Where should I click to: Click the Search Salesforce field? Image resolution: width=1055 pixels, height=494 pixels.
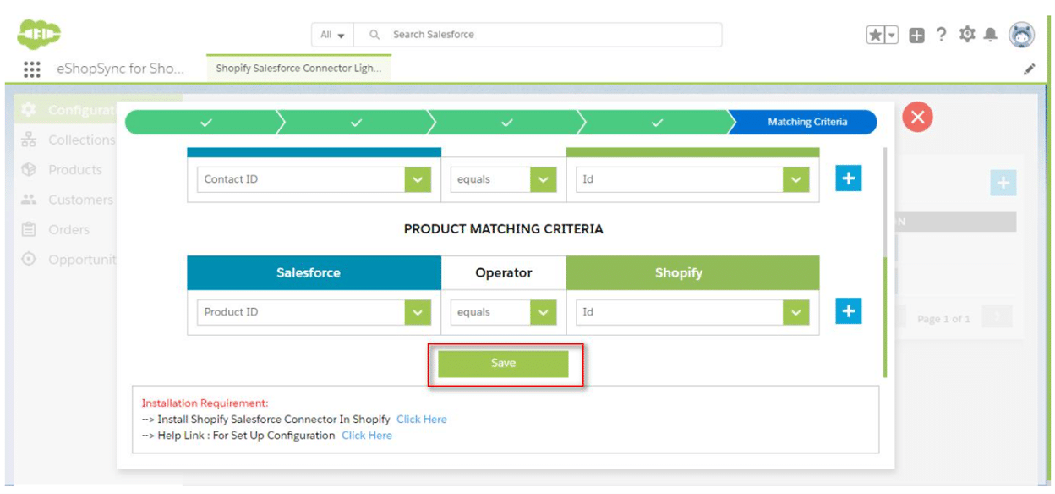[538, 35]
